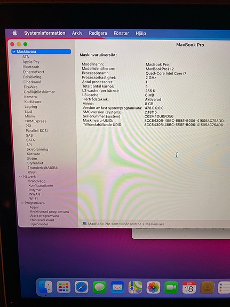This screenshot has height=307, width=230.
Task: Select PCI in sidebar
Action: 28,125
